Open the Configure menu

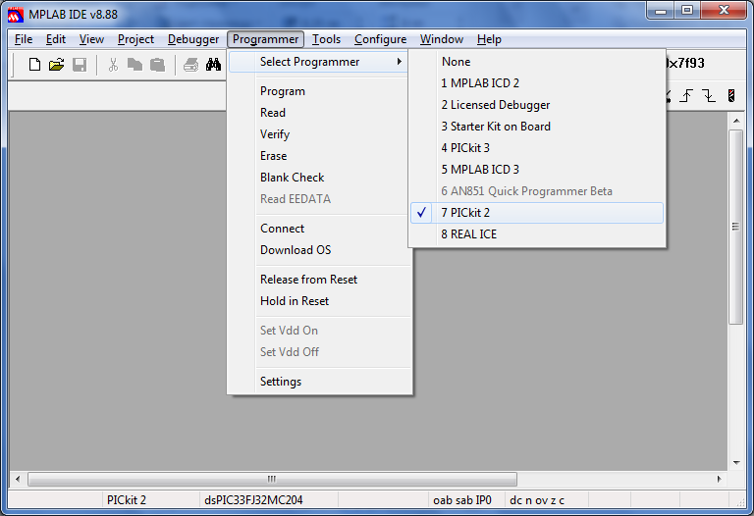click(380, 39)
